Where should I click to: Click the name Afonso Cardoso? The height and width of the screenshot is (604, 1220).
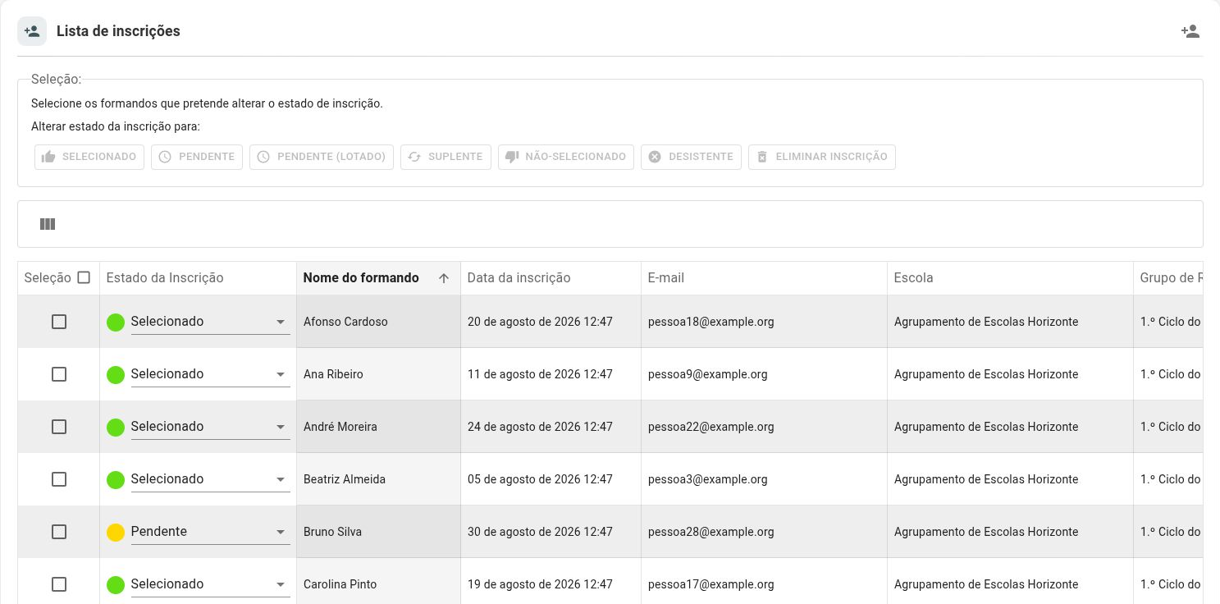click(345, 322)
